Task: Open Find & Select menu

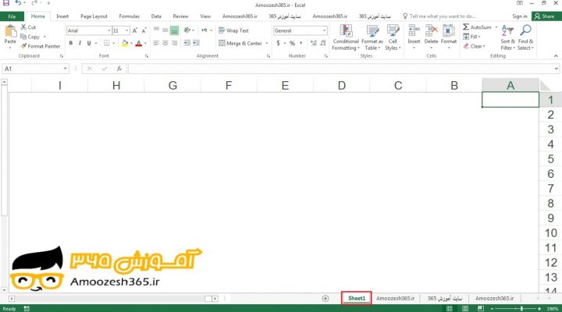Action: (525, 38)
